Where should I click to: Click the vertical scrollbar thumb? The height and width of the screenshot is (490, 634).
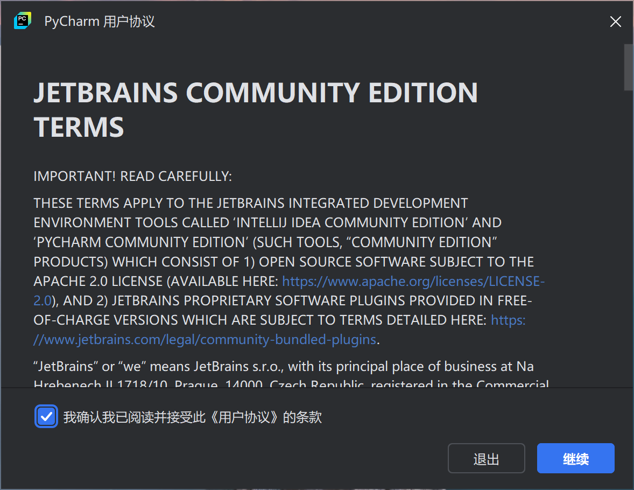(x=628, y=67)
